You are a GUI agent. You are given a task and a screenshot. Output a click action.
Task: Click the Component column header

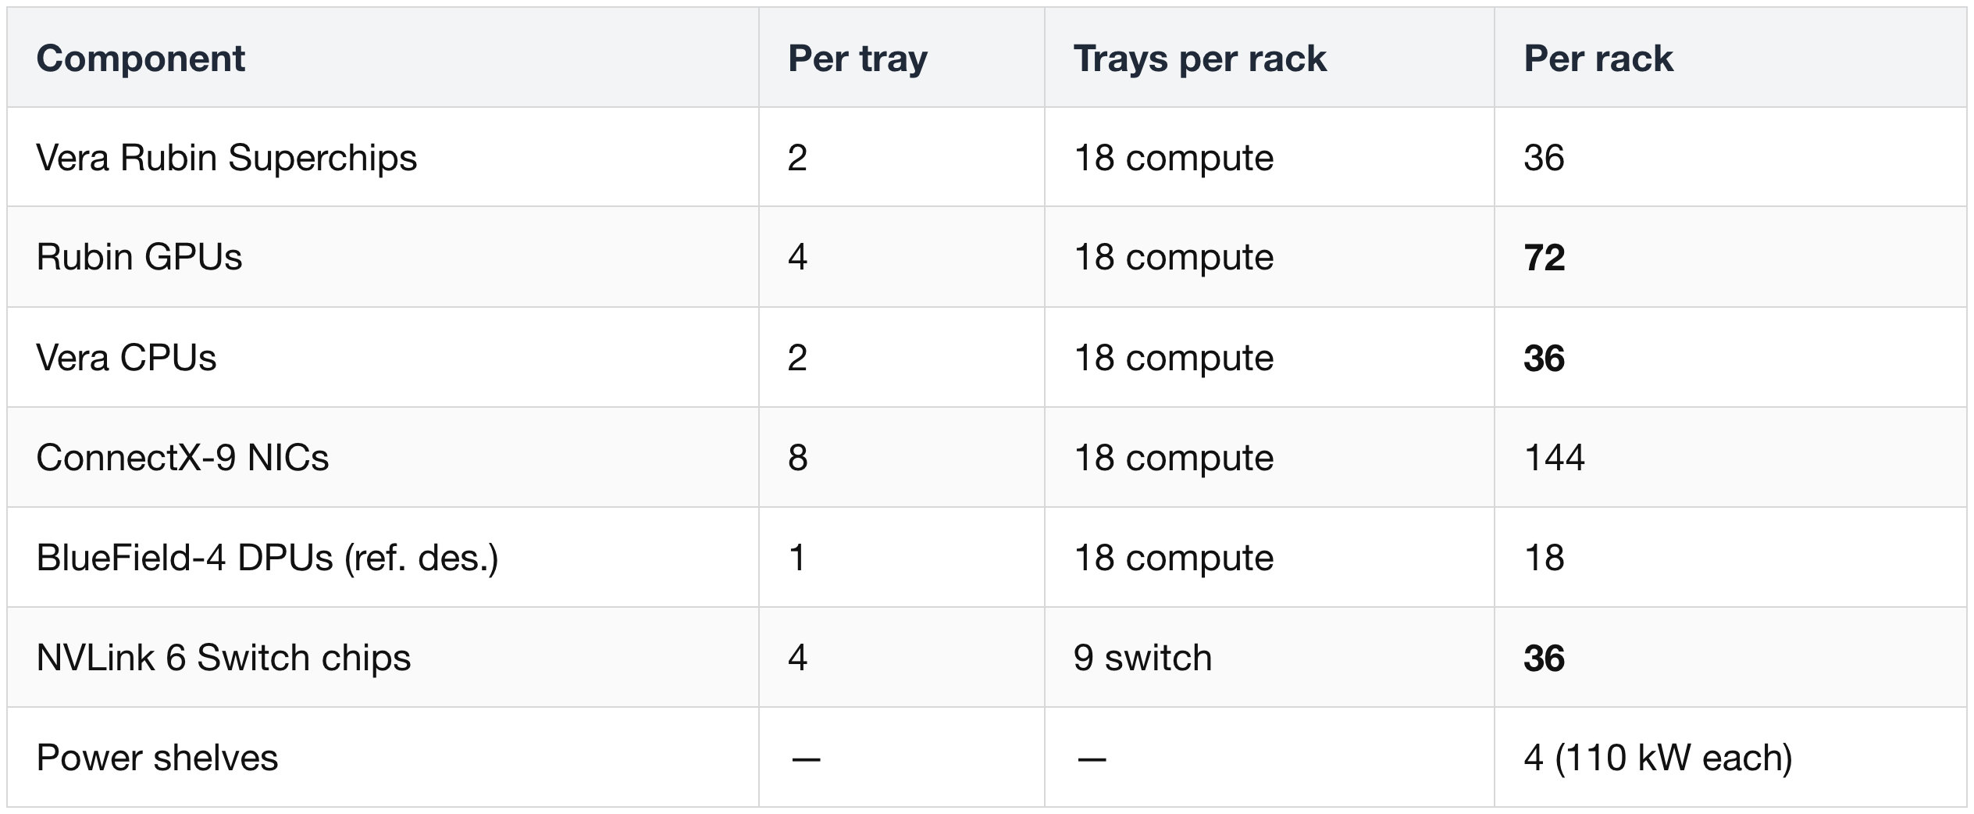[141, 59]
